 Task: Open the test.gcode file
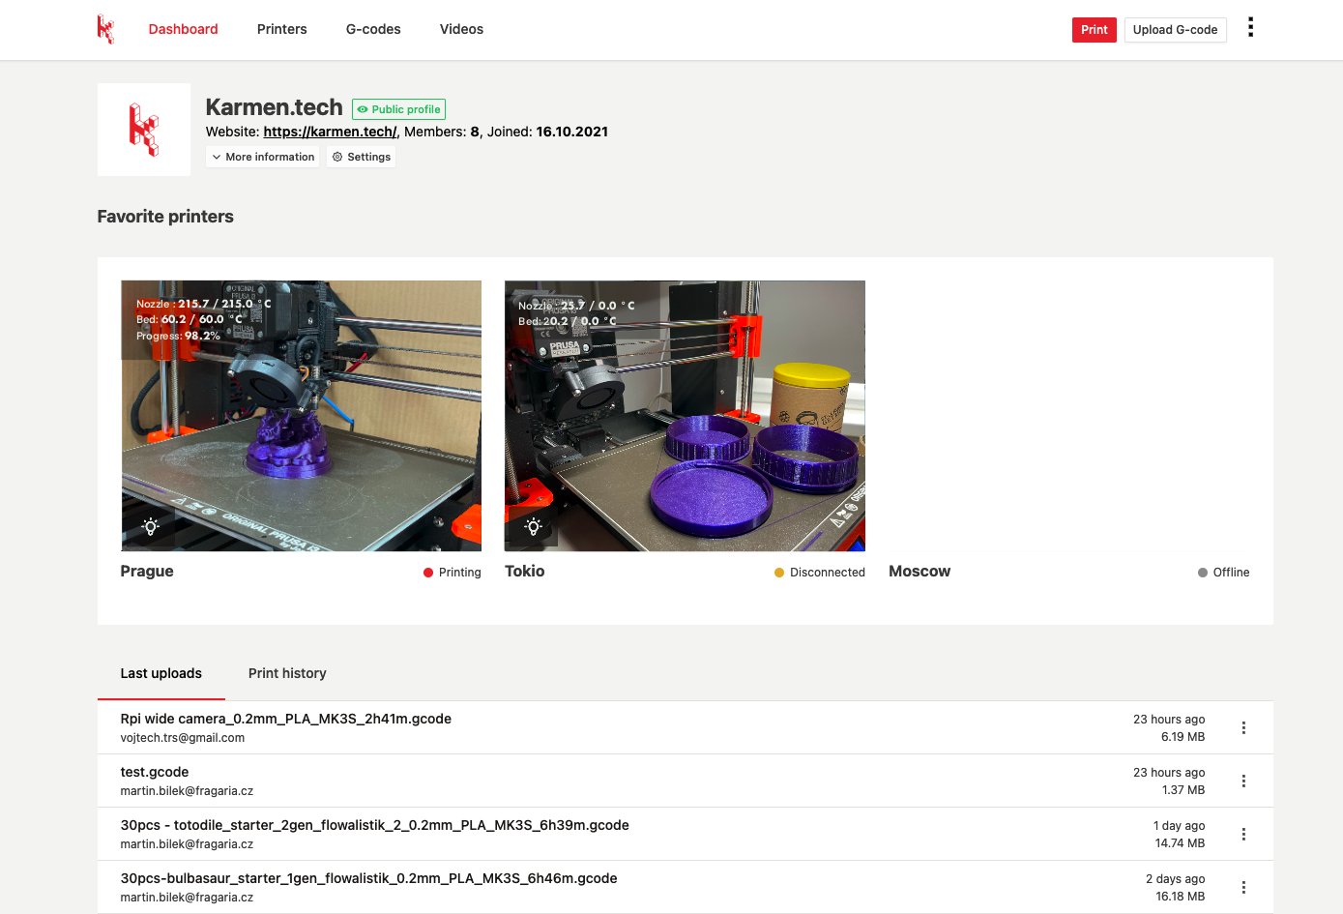click(x=155, y=772)
